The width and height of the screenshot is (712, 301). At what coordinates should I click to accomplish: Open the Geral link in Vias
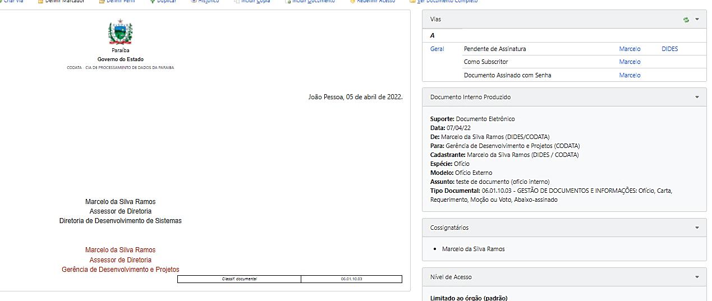click(437, 49)
